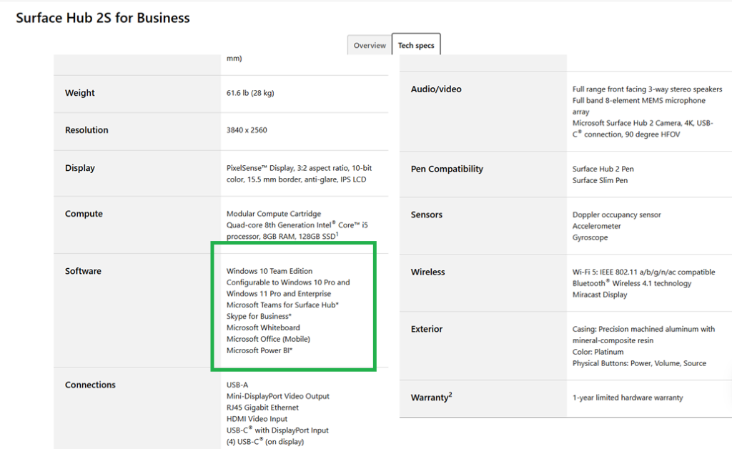732x449 pixels.
Task: Click the USB-A connection line
Action: pyautogui.click(x=237, y=385)
